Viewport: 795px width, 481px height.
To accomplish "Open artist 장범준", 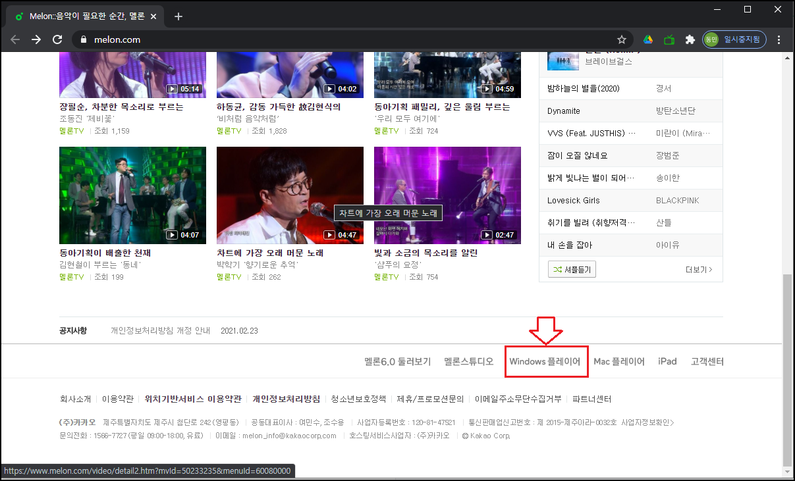I will (667, 156).
